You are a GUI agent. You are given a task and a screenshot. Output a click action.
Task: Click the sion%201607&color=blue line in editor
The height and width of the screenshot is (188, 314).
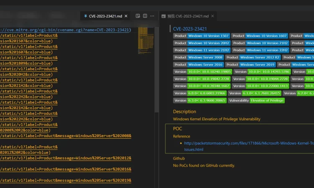26,52
